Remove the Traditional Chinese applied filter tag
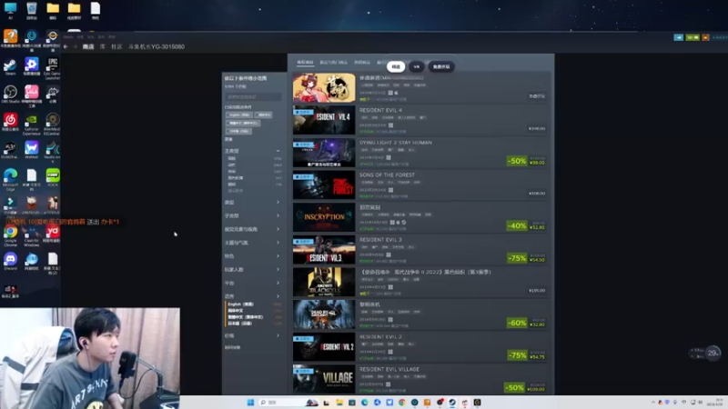 click(x=243, y=124)
